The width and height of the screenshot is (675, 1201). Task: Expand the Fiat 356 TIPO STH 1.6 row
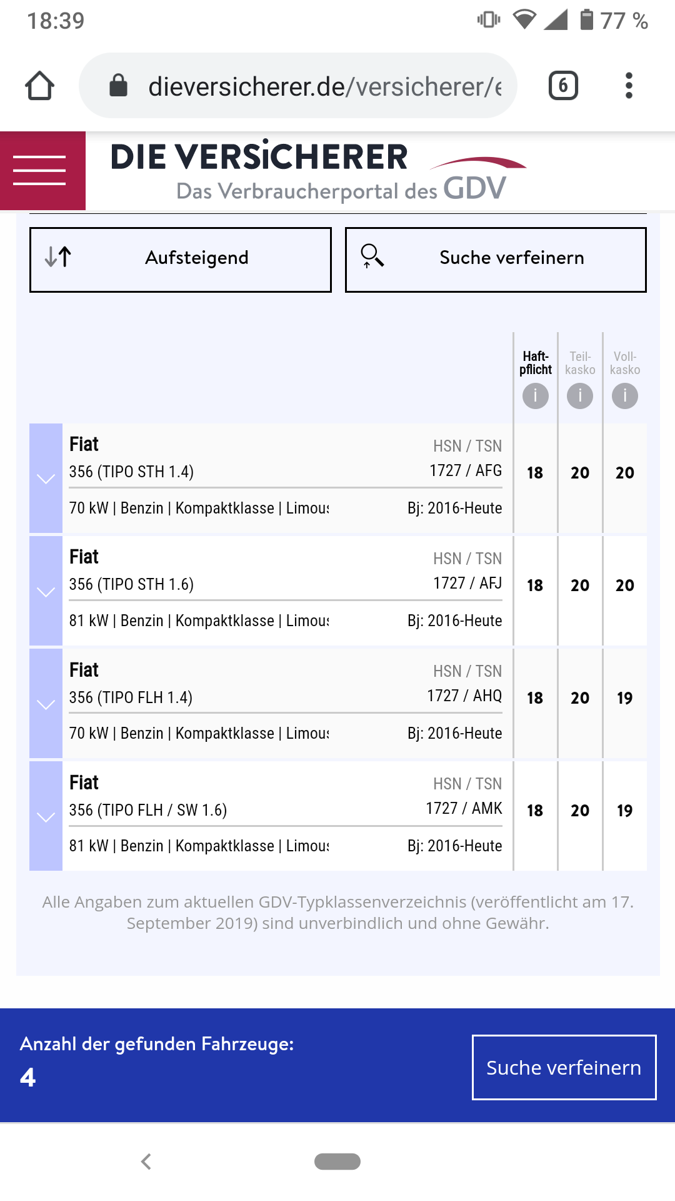coord(46,592)
